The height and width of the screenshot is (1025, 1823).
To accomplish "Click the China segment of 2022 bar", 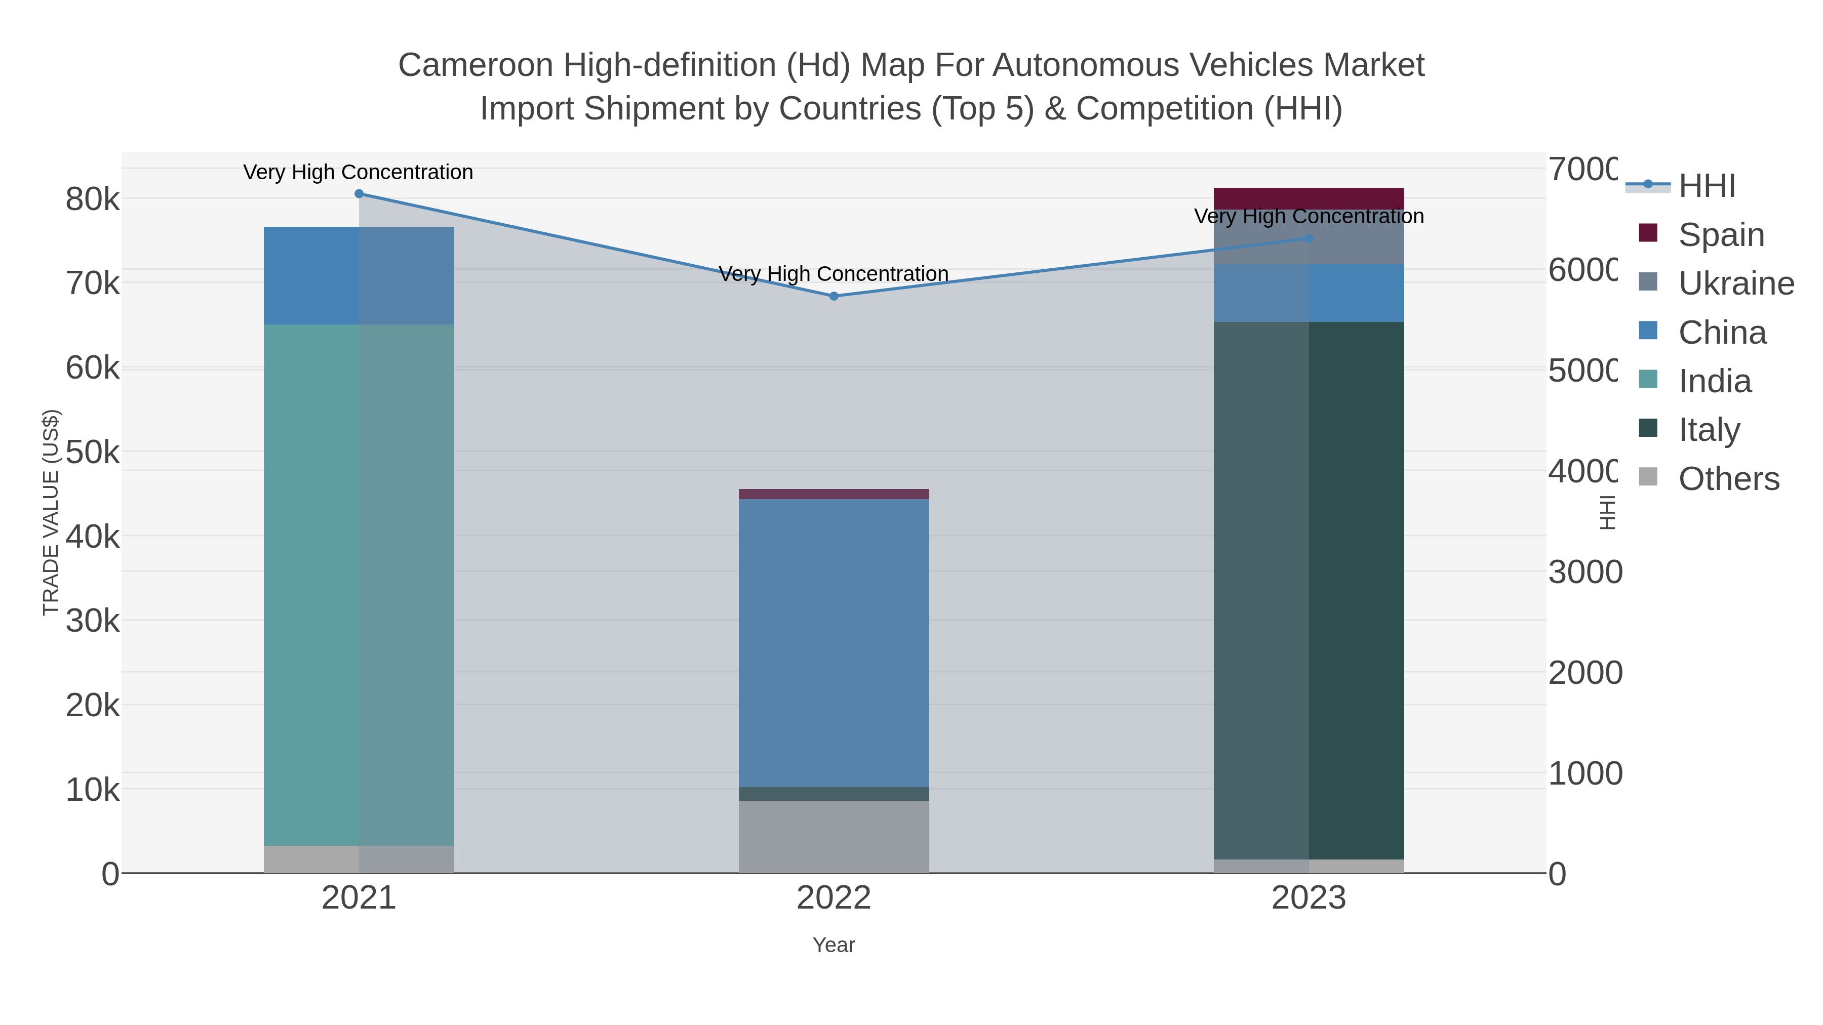I will [x=834, y=643].
